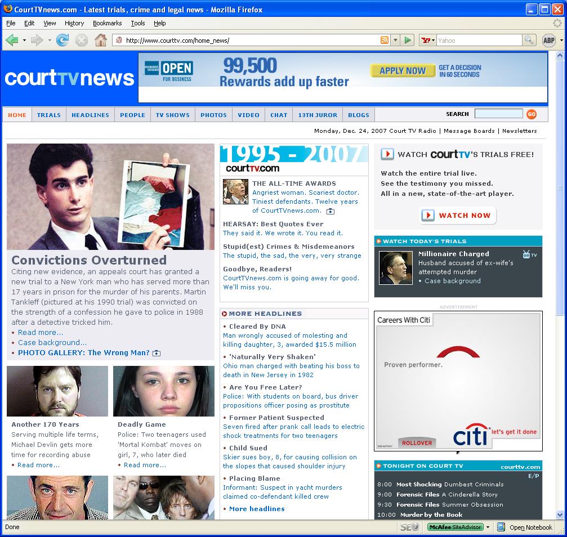Click the More headlines link
567x537 pixels.
[257, 509]
